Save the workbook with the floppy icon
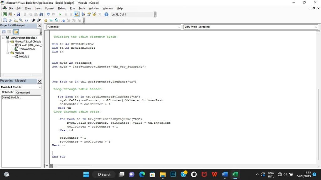The width and height of the screenshot is (321, 180). click(18, 14)
